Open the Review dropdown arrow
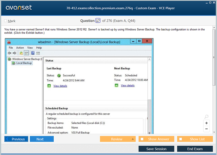The height and width of the screenshot is (155, 217). 133,139
